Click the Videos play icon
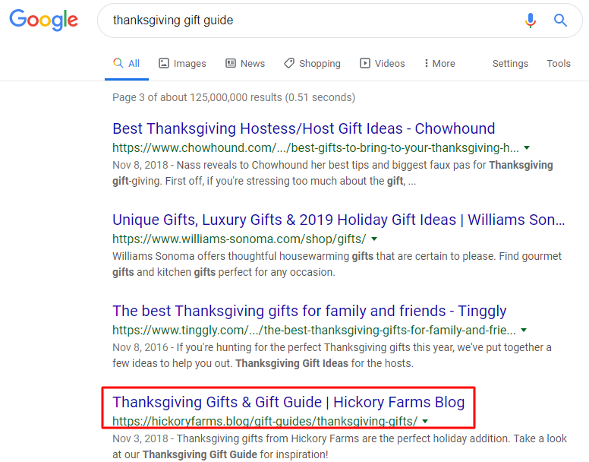The height and width of the screenshot is (462, 589). pyautogui.click(x=365, y=64)
